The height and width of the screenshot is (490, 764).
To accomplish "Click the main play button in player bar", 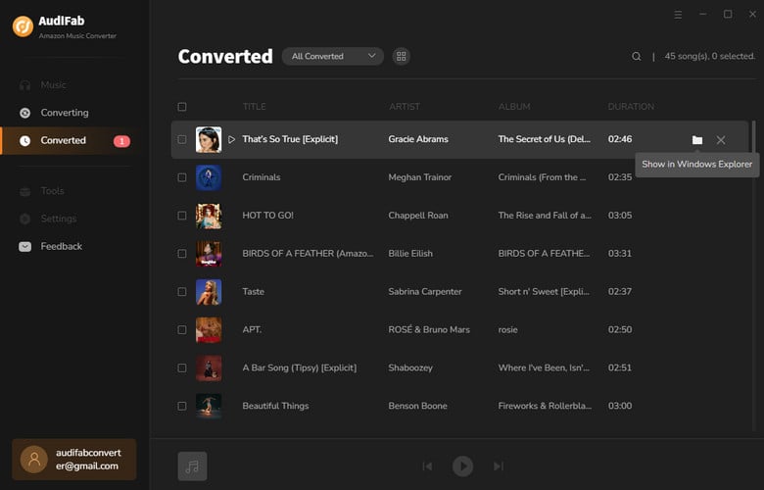I will 463,466.
